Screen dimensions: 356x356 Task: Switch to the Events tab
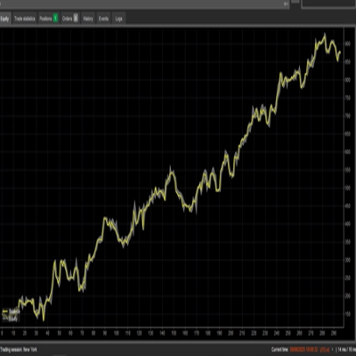pos(103,19)
